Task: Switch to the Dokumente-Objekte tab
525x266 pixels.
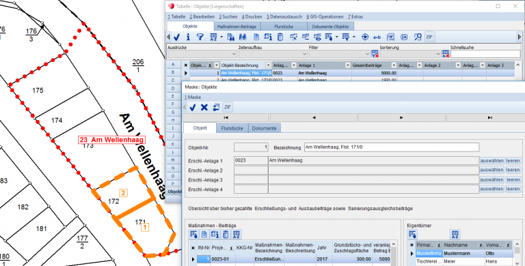Action: 330,27
